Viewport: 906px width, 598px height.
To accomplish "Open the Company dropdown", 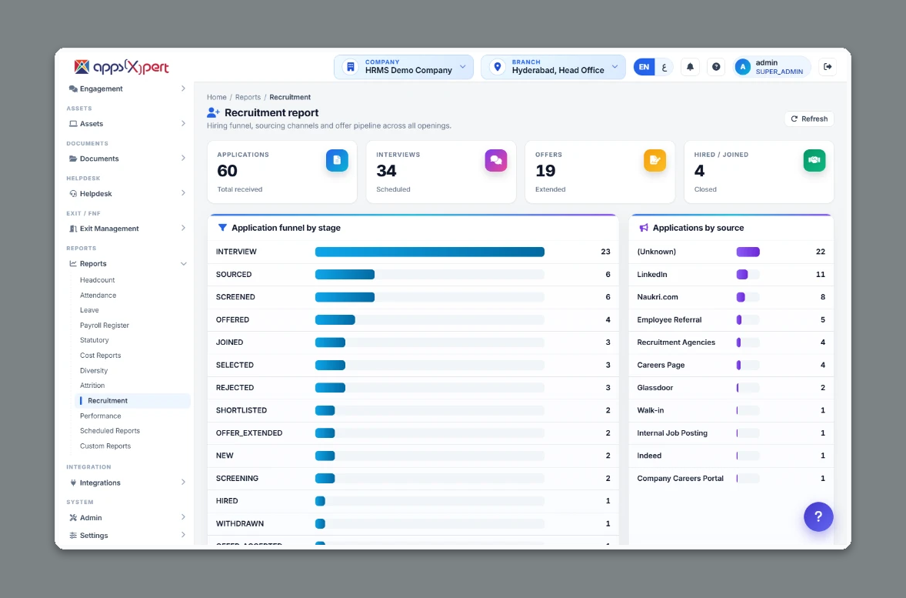I will [403, 67].
